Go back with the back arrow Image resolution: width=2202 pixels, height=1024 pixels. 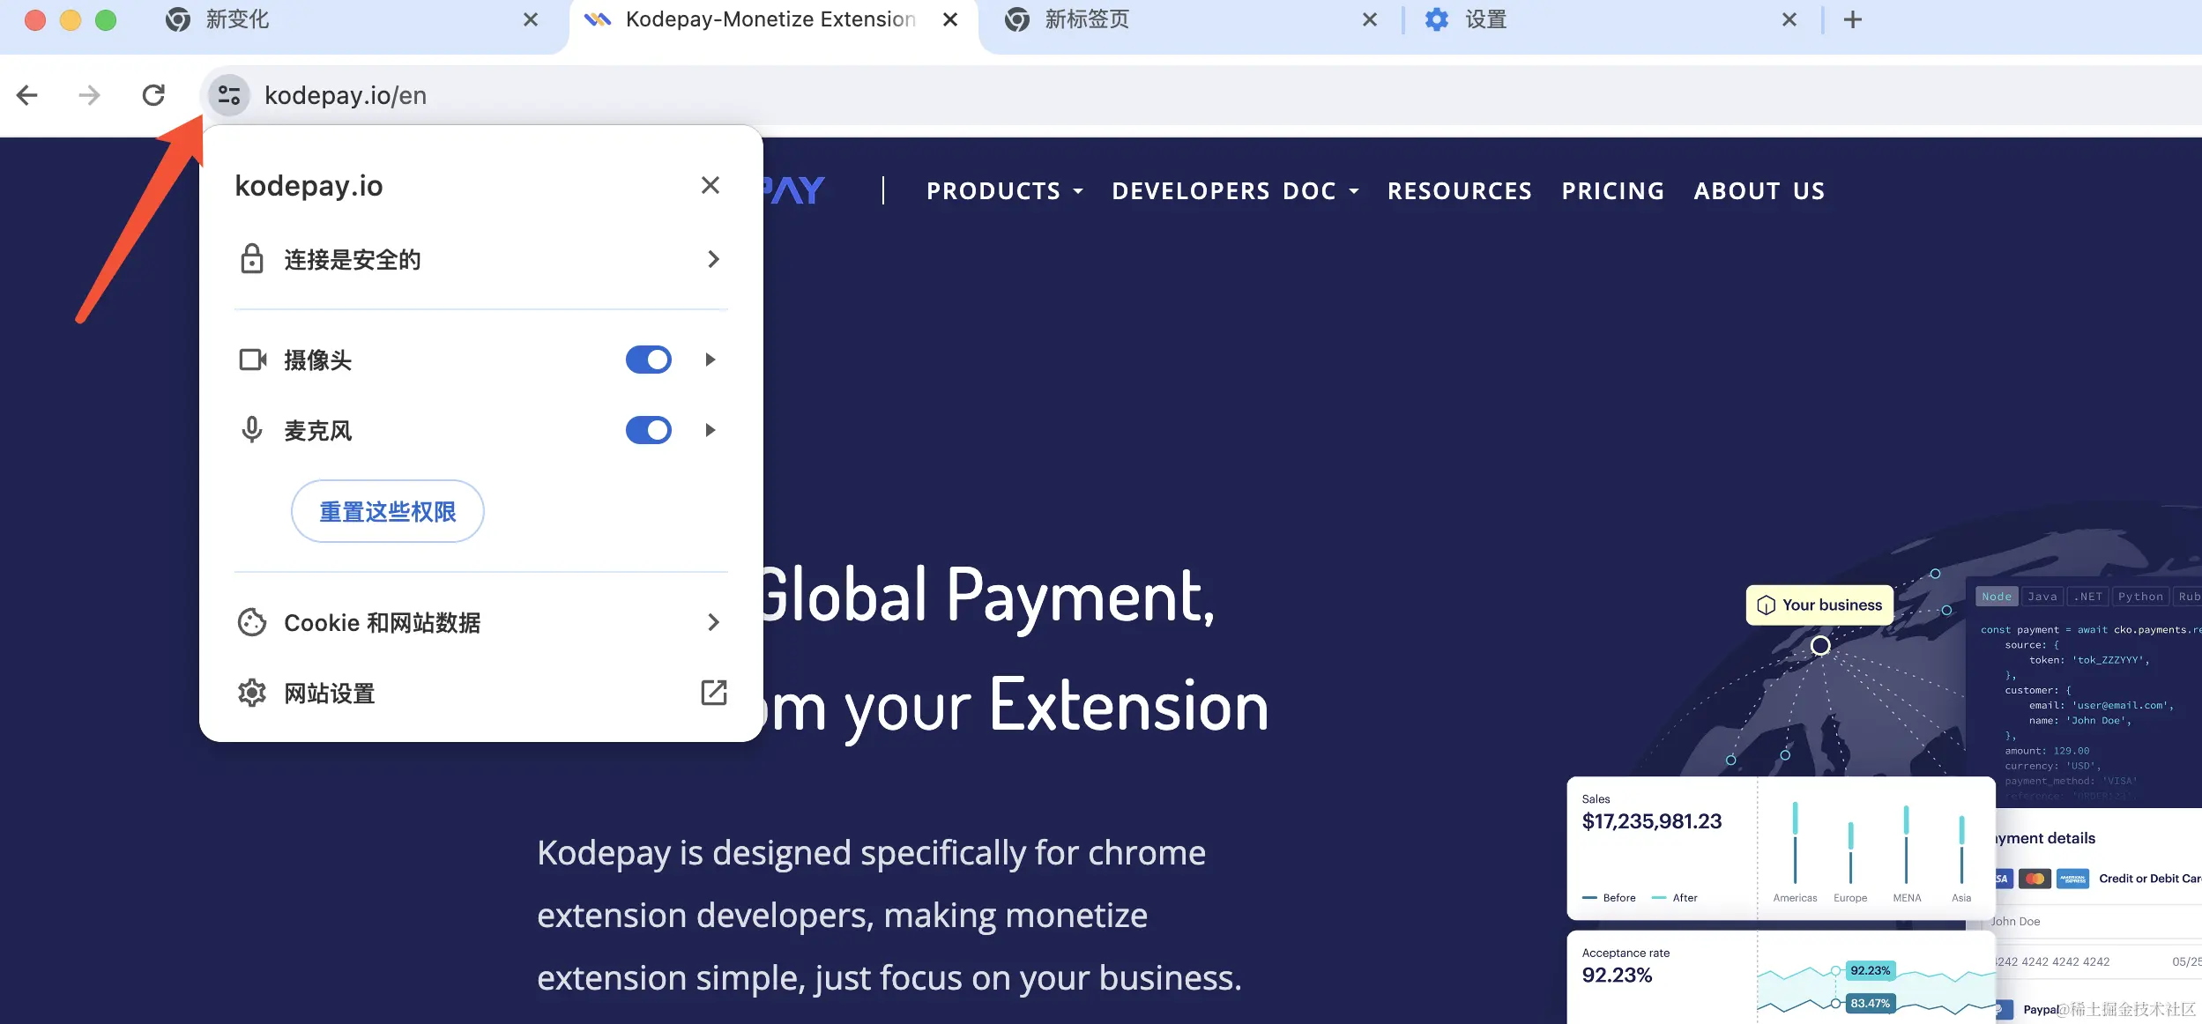click(27, 95)
